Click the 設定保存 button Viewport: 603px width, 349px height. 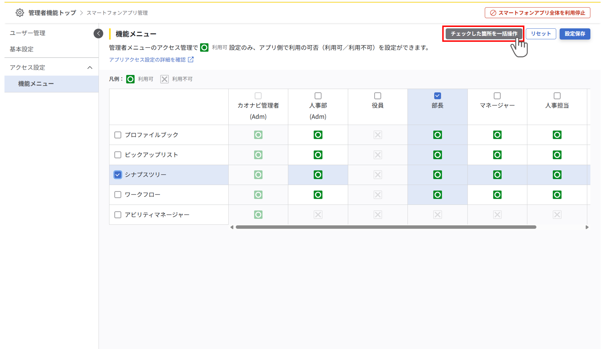click(x=575, y=34)
